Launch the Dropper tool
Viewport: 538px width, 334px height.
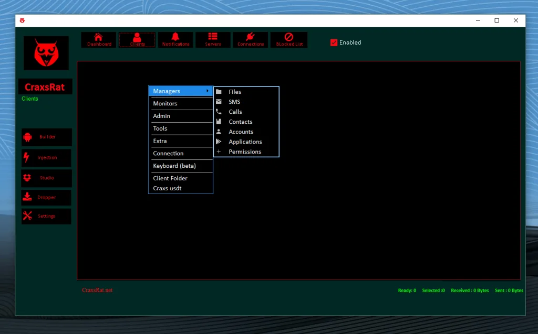click(46, 197)
